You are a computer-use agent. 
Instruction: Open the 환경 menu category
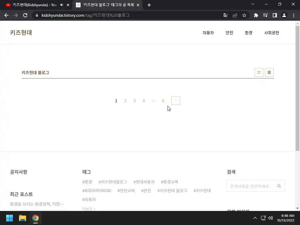click(248, 33)
